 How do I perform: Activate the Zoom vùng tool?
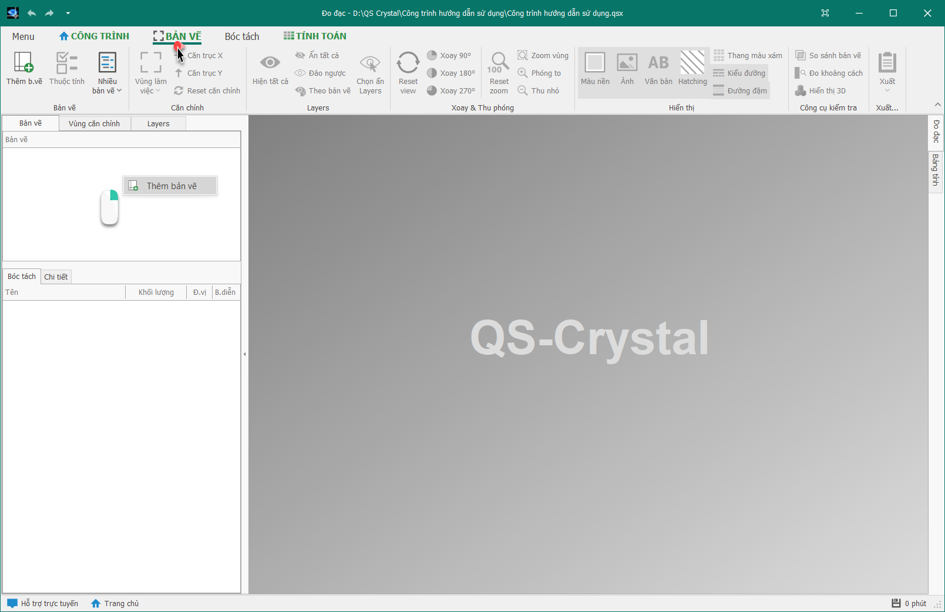point(543,55)
